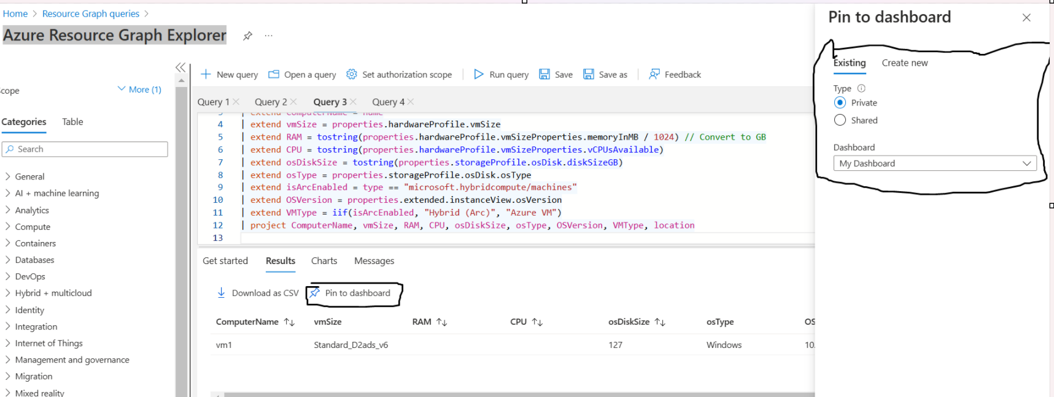Open Set authorization scope

pyautogui.click(x=399, y=75)
